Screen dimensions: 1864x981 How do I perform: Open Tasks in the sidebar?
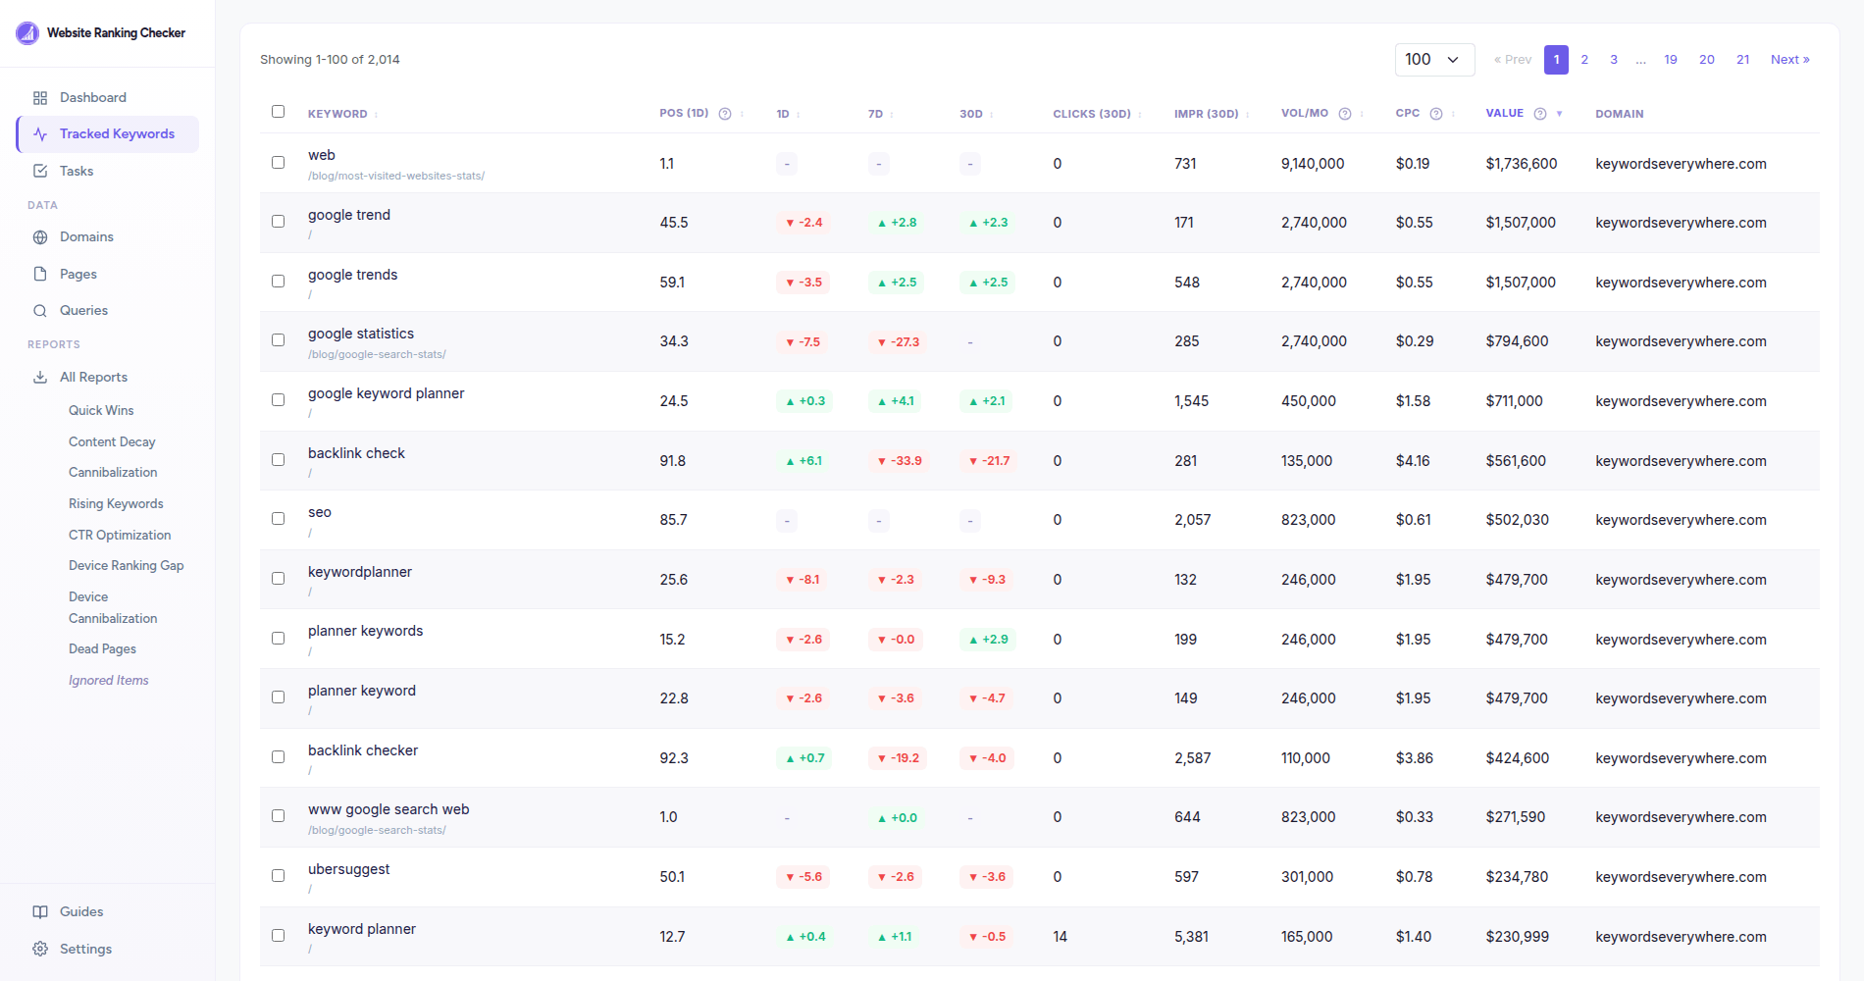pos(107,171)
